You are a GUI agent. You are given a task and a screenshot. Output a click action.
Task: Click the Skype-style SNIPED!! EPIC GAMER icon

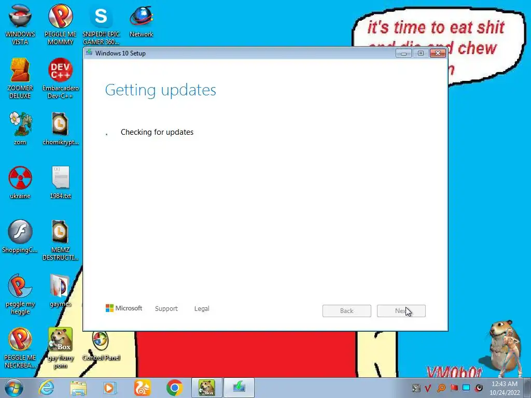pos(101,24)
